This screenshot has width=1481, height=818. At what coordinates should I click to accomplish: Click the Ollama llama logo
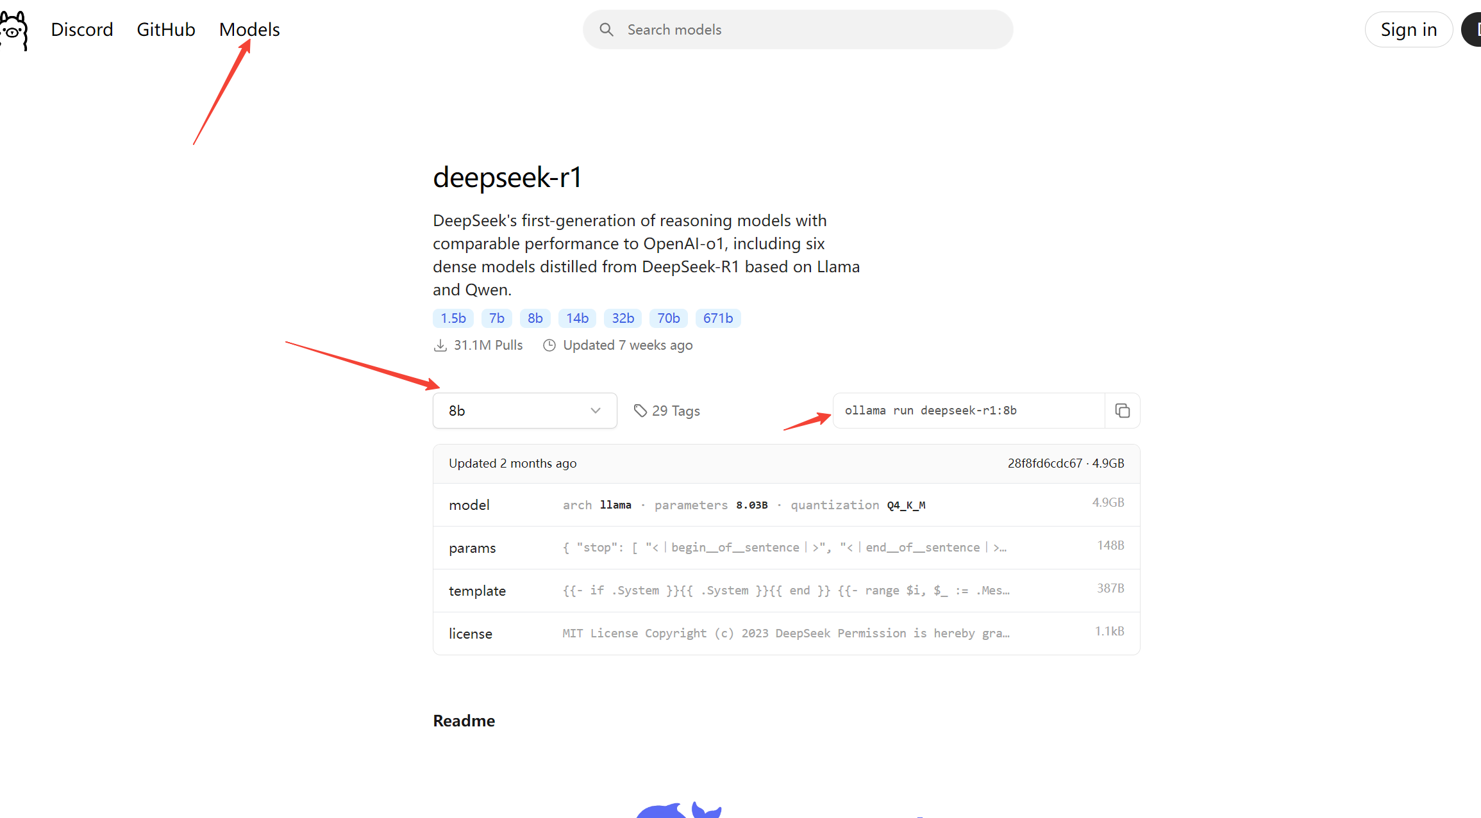click(x=14, y=29)
